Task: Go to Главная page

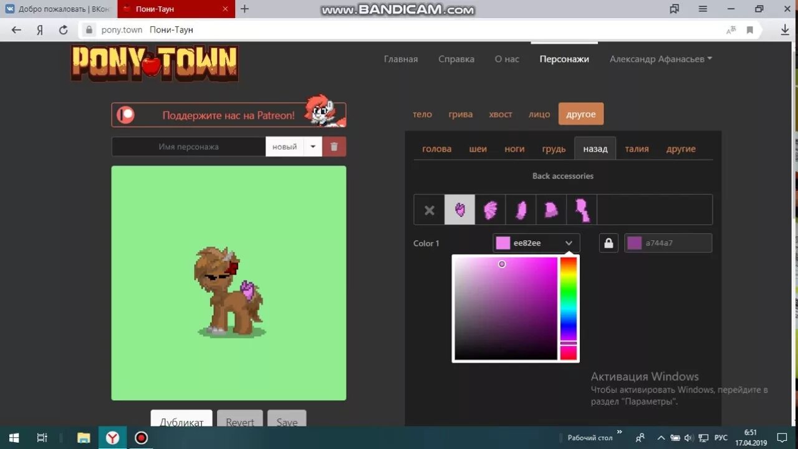Action: coord(401,59)
